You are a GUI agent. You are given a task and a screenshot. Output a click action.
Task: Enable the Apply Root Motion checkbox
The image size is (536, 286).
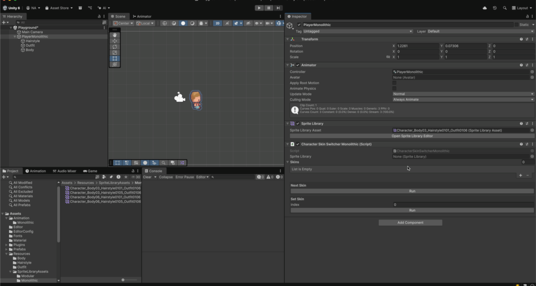(x=394, y=83)
